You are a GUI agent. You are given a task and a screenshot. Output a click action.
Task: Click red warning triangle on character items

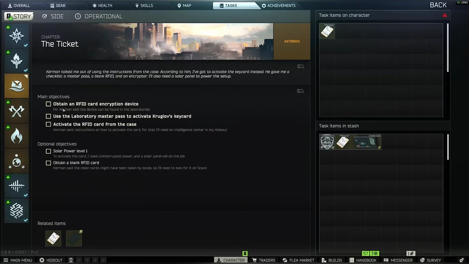(x=445, y=15)
